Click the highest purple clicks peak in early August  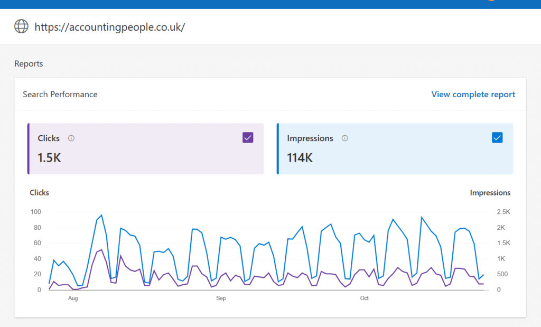tap(101, 250)
